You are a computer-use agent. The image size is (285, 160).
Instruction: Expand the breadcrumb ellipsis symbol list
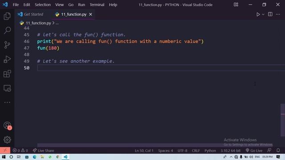pyautogui.click(x=57, y=23)
